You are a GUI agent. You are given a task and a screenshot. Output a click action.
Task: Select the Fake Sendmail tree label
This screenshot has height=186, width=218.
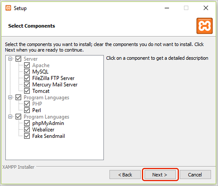(x=49, y=136)
